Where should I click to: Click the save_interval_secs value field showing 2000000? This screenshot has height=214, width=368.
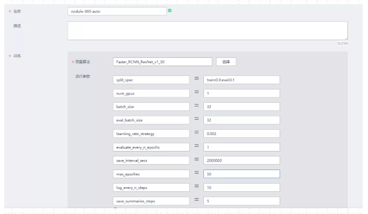click(241, 160)
